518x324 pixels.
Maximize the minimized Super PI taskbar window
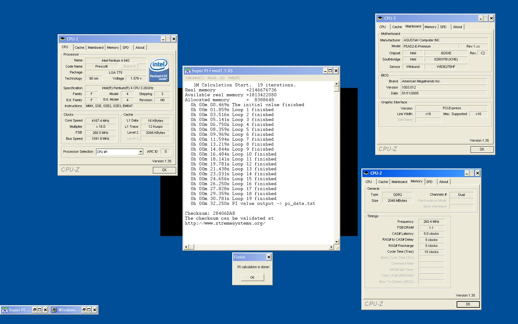click(40, 310)
